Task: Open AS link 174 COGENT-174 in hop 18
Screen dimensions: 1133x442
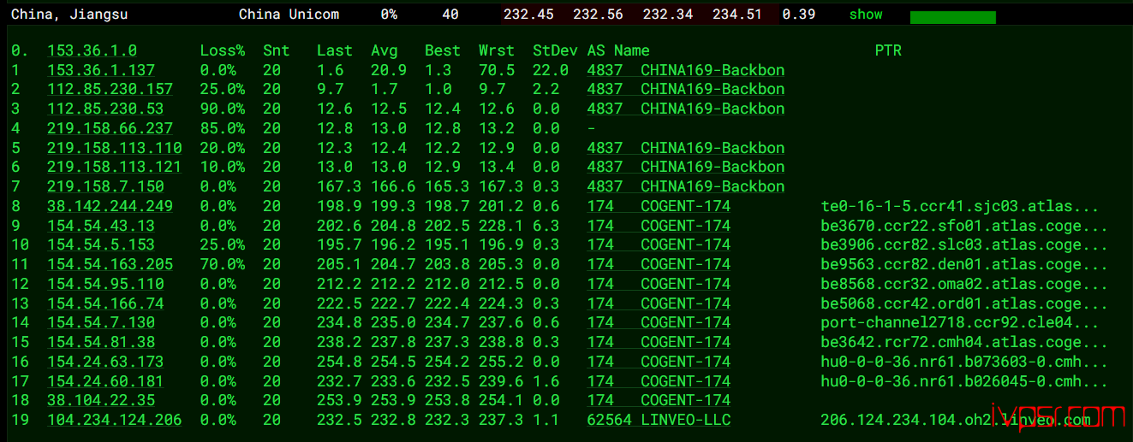Action: [x=659, y=400]
